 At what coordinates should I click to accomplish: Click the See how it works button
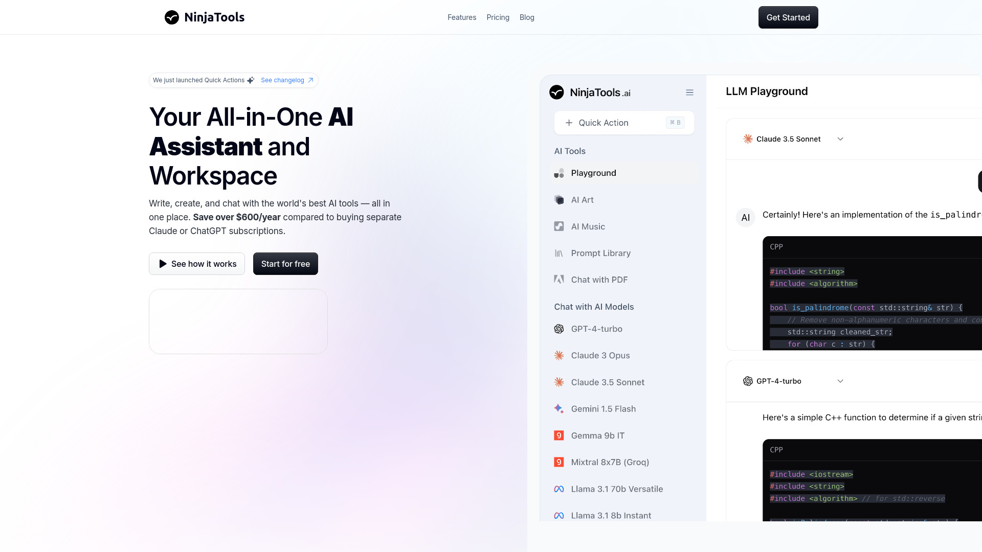pos(197,264)
